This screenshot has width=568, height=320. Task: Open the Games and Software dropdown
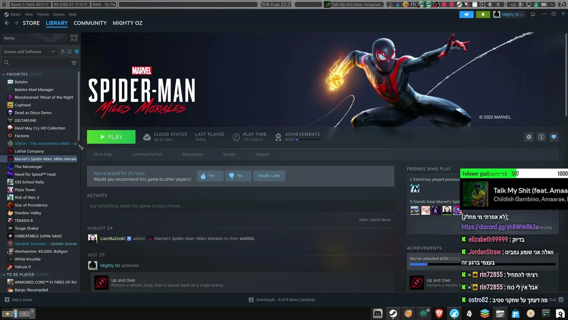tap(29, 52)
